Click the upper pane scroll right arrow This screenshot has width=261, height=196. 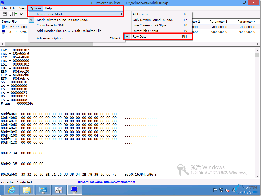(257, 44)
